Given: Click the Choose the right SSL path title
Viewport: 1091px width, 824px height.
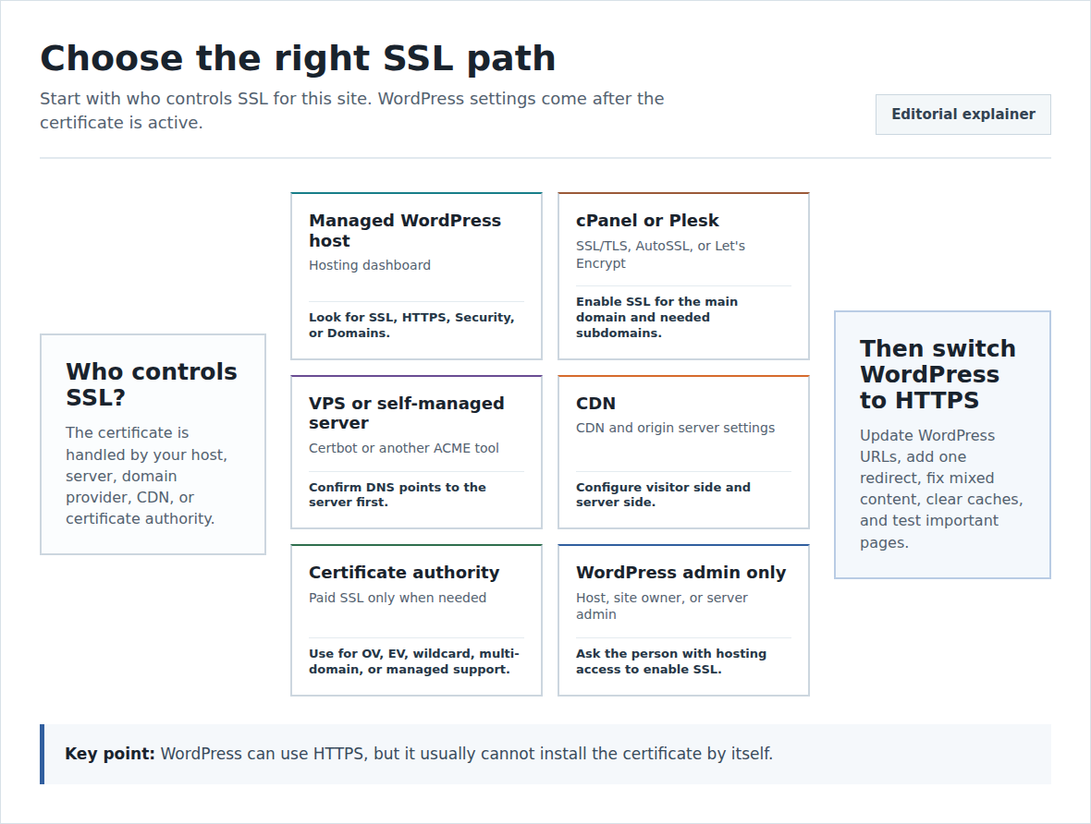Looking at the screenshot, I should click(298, 57).
